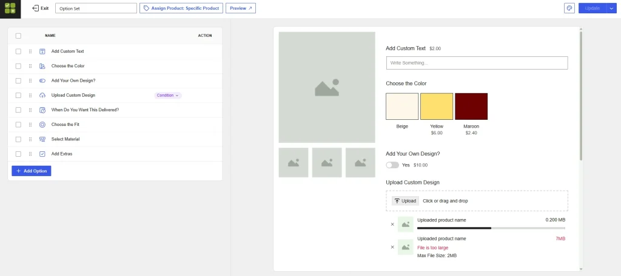
Task: Click the Add Your Own Design switch icon
Action: coord(42,80)
